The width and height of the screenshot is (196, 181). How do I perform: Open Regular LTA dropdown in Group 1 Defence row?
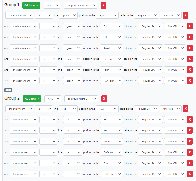(x=150, y=59)
